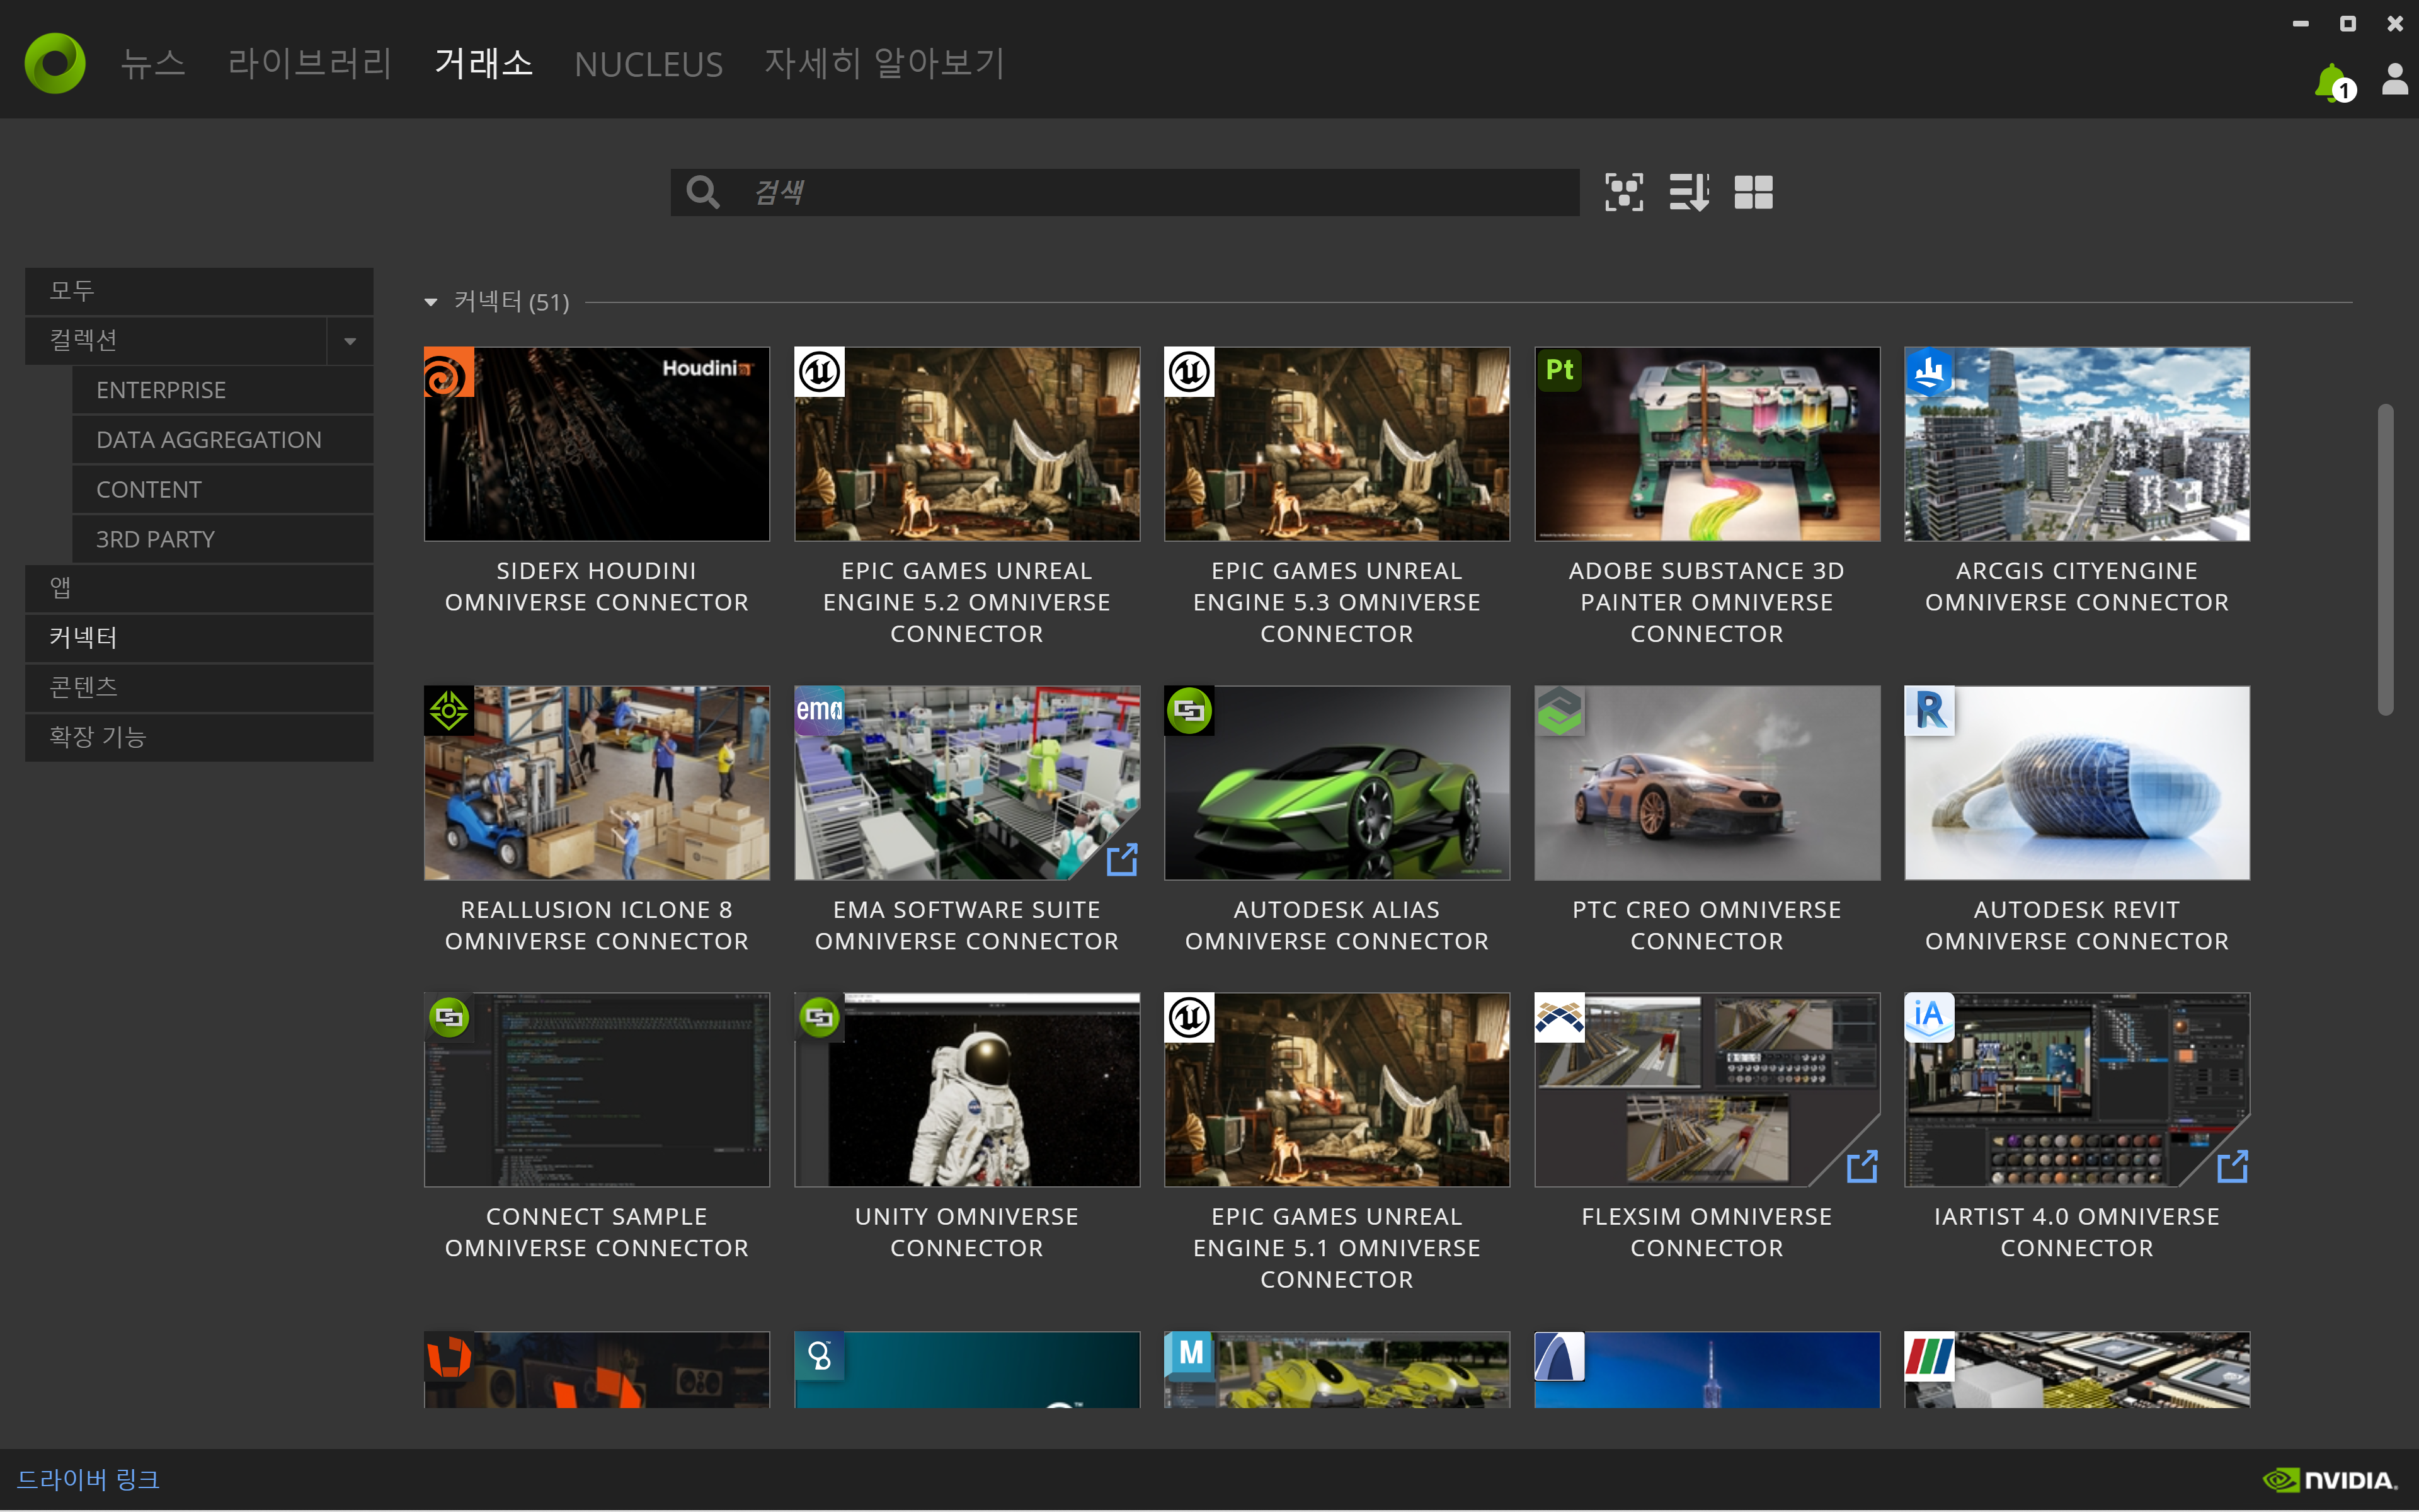Click into the 검색 search field
The image size is (2419, 1512).
(x=1150, y=192)
